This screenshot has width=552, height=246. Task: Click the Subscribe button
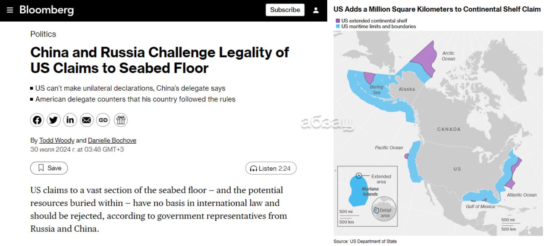coord(285,10)
